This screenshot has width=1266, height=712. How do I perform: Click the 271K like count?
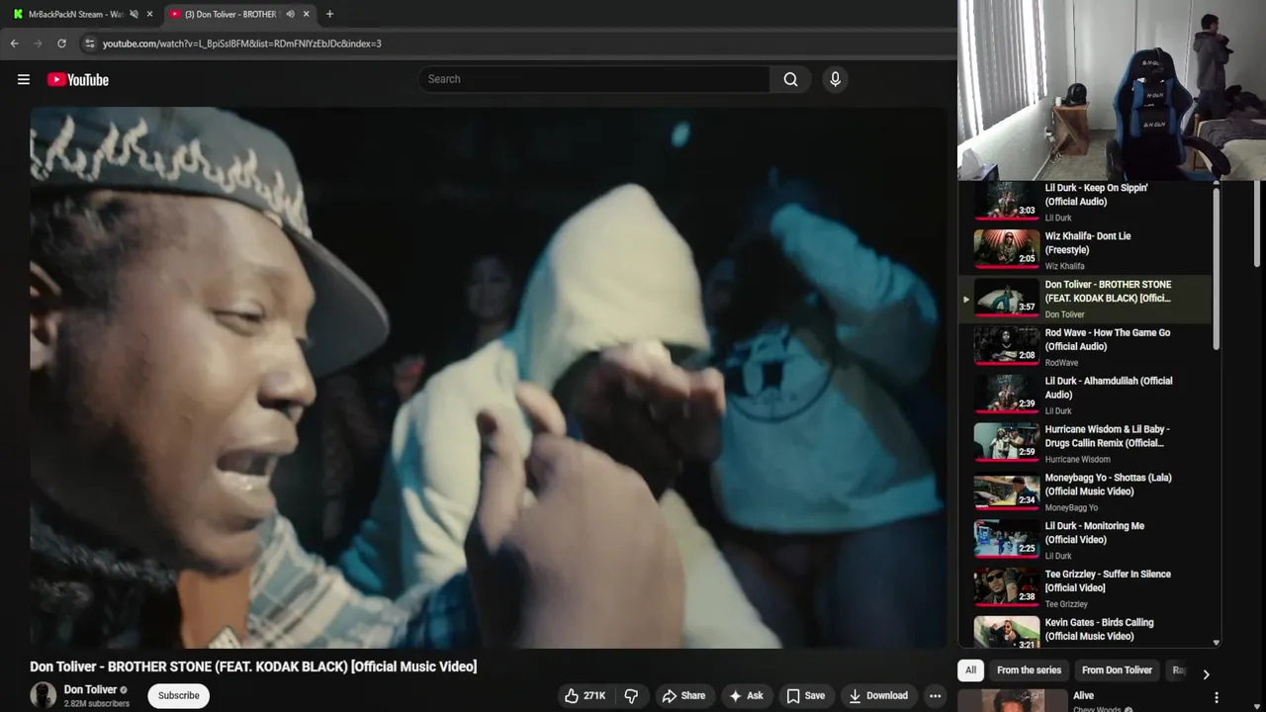[x=594, y=695]
